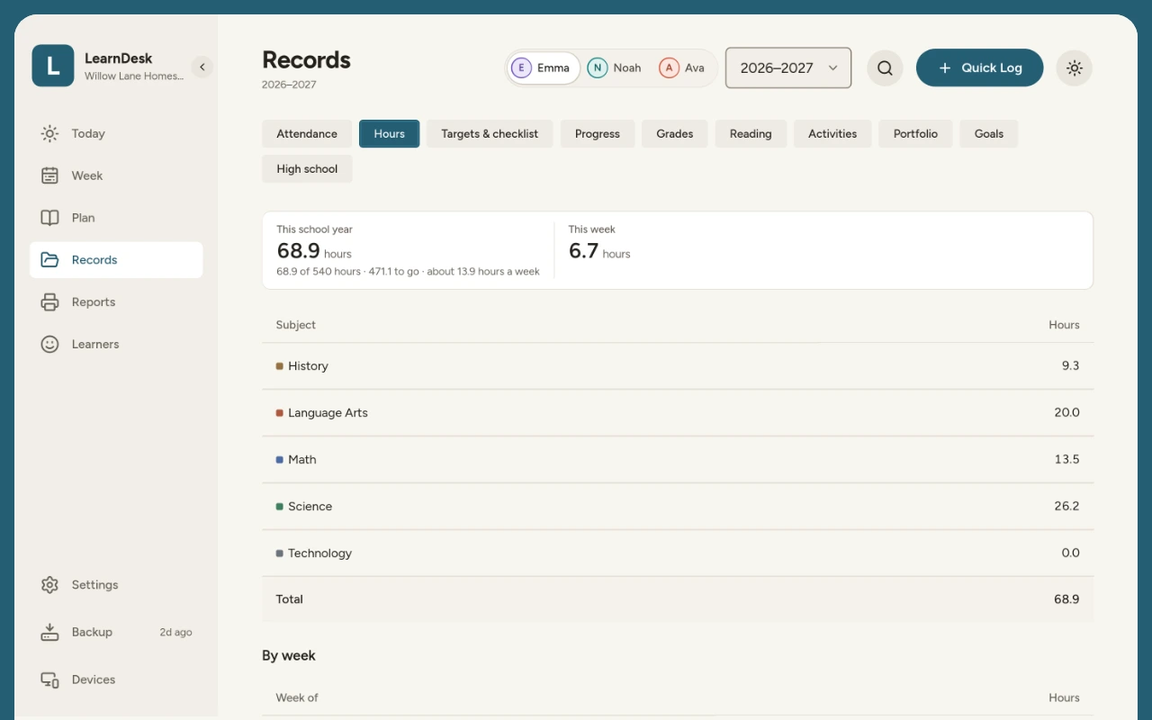
Task: Open the Goals tab
Action: pos(989,134)
